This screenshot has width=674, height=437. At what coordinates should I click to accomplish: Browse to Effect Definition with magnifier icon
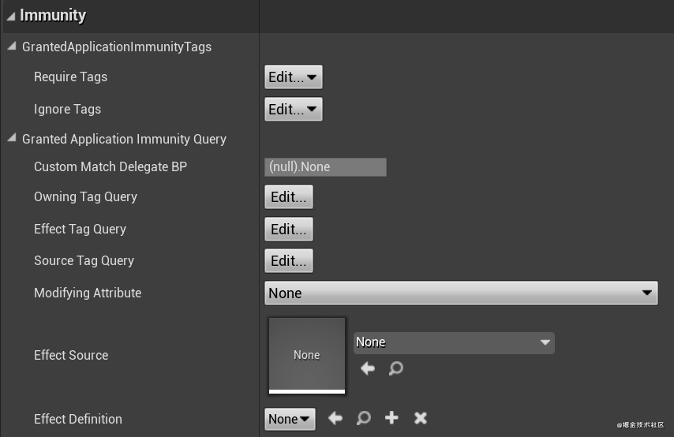(364, 418)
